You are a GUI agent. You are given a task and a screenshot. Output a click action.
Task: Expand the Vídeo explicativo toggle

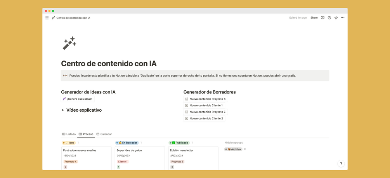(x=63, y=110)
